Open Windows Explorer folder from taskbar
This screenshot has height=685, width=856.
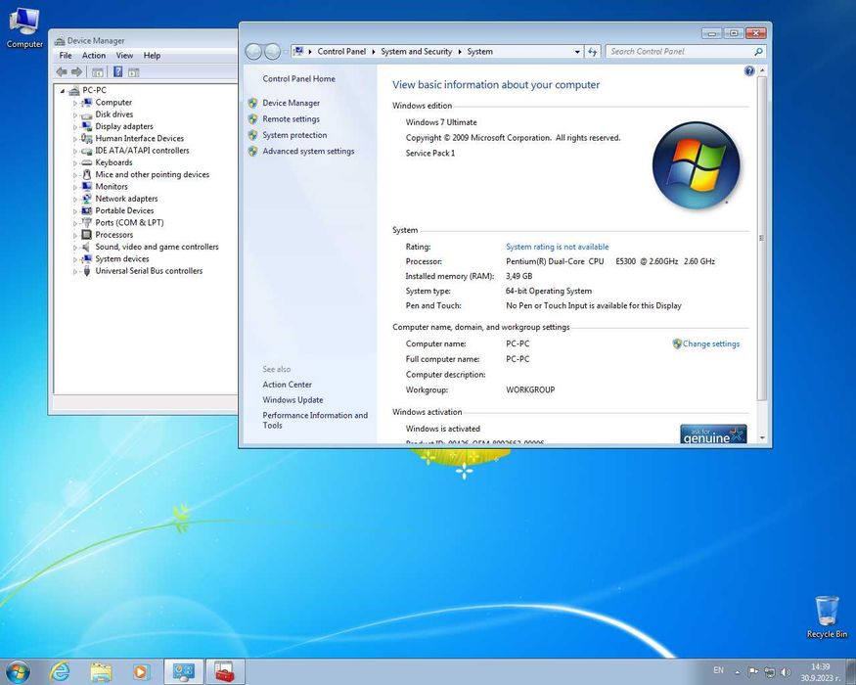point(101,671)
